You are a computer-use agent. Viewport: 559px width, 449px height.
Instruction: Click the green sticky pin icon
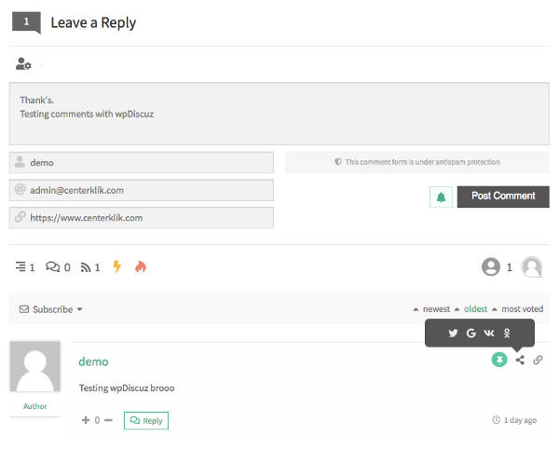click(499, 360)
